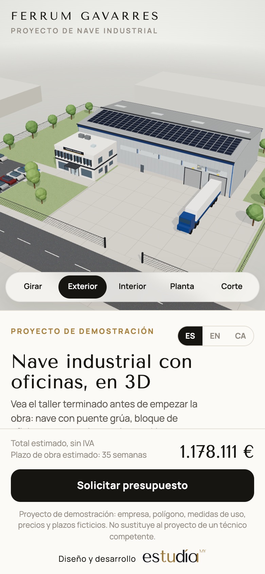The height and width of the screenshot is (574, 265).
Task: Show the Corte section view
Action: tap(232, 287)
